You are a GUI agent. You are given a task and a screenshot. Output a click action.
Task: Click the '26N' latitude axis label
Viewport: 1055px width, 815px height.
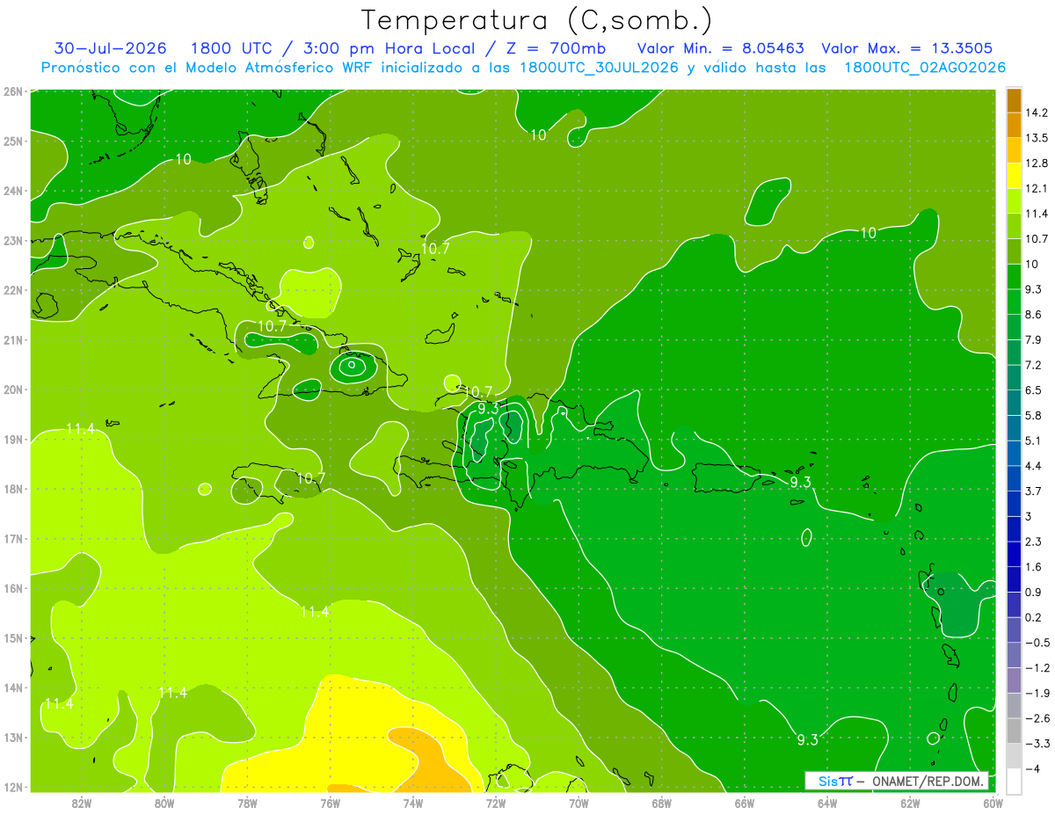12,91
